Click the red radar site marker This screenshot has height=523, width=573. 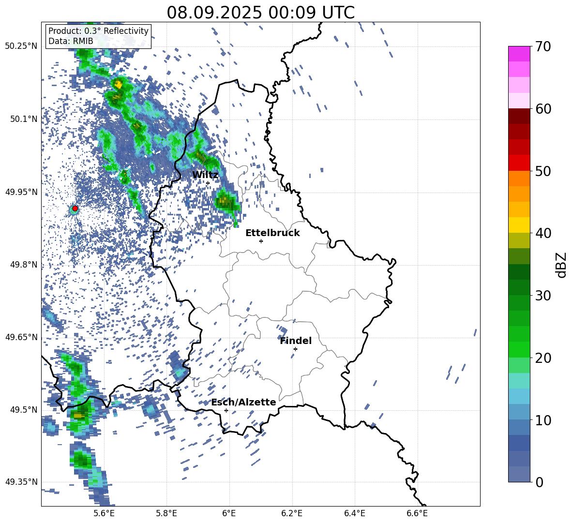tap(75, 209)
